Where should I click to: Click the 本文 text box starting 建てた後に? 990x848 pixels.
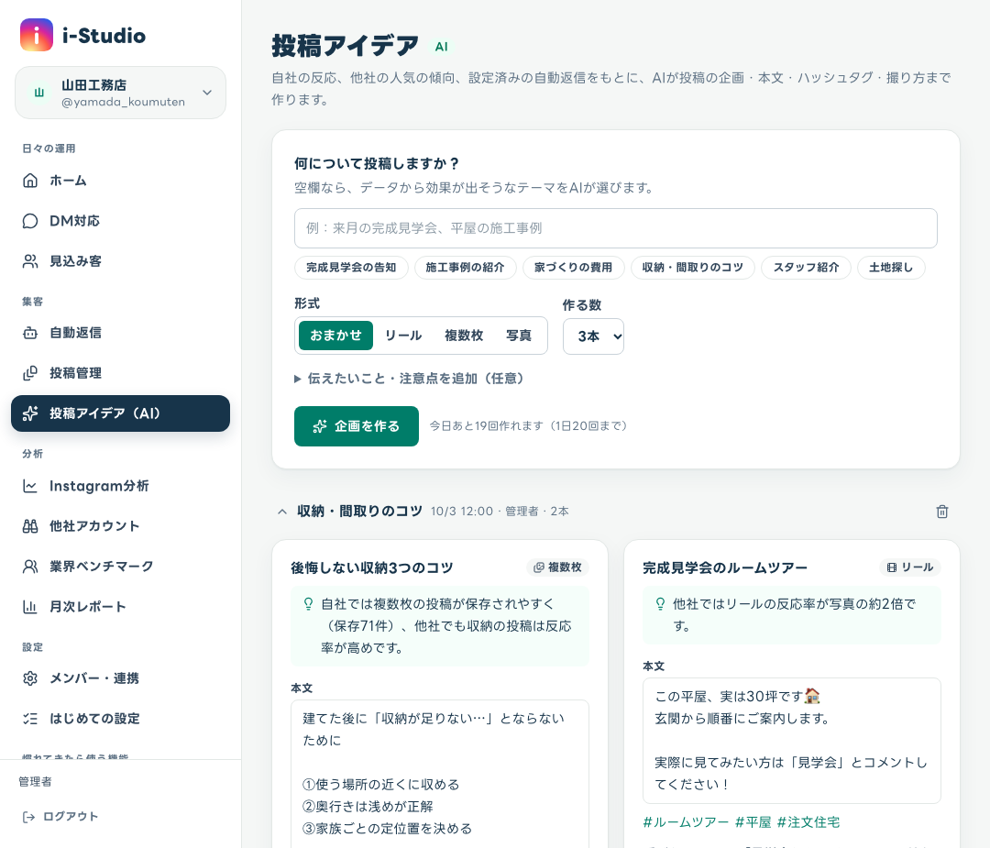tap(439, 774)
